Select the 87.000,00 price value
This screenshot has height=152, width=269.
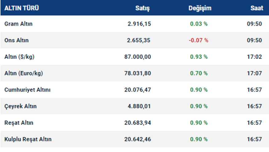[x=138, y=57]
